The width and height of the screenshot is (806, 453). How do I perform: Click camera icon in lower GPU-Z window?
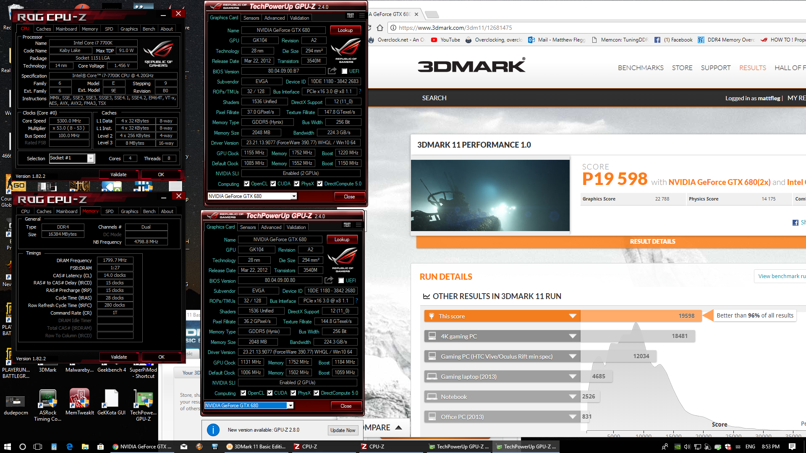[x=347, y=225]
